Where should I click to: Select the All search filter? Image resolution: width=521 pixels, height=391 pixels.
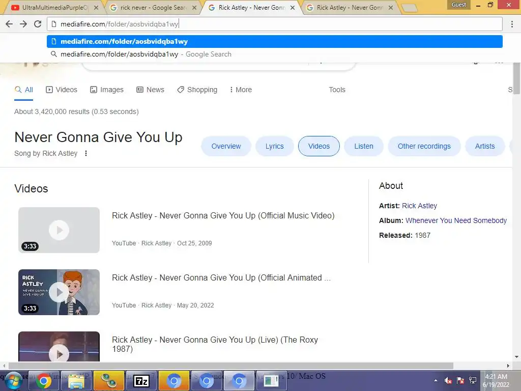pos(24,90)
